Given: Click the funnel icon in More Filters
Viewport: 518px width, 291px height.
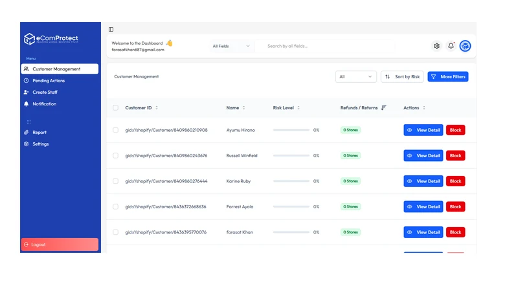Looking at the screenshot, I should click(433, 76).
